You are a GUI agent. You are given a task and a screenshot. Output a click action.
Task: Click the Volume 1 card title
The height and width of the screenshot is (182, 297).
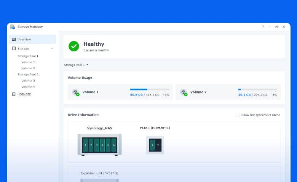tap(90, 92)
